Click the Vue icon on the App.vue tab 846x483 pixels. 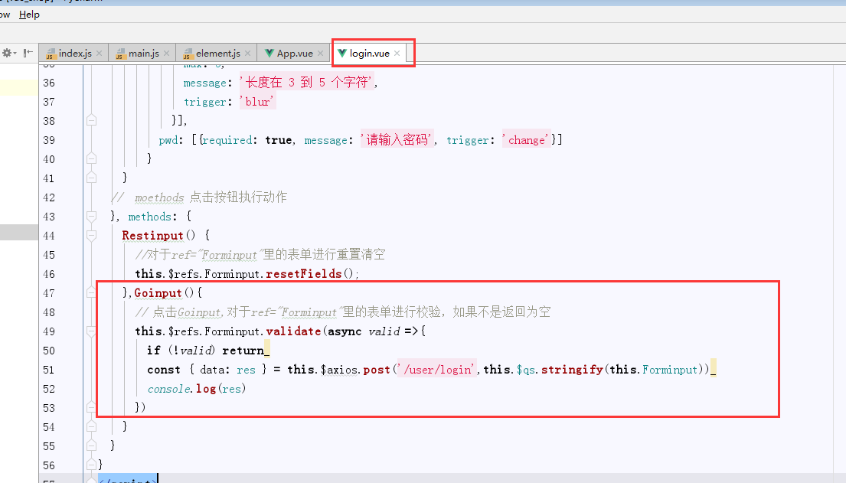pyautogui.click(x=269, y=53)
